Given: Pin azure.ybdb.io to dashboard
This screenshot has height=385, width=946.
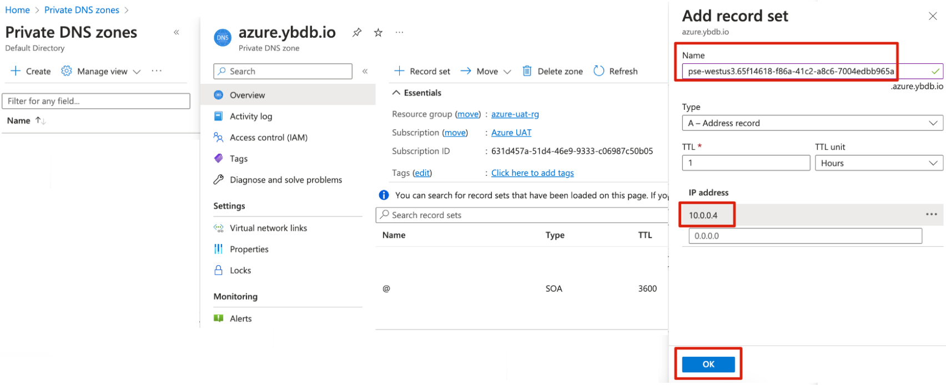Looking at the screenshot, I should [357, 32].
